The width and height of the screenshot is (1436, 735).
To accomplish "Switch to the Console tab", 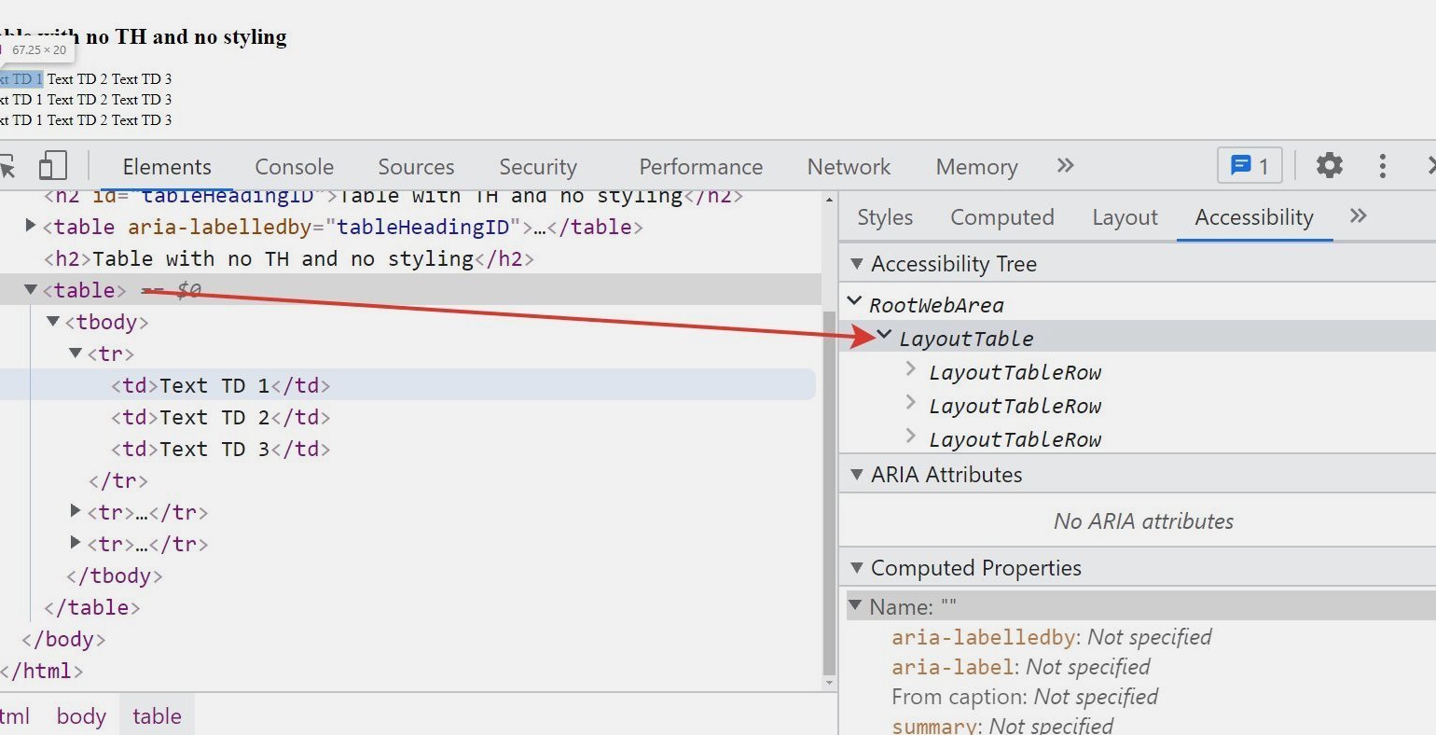I will 294,167.
